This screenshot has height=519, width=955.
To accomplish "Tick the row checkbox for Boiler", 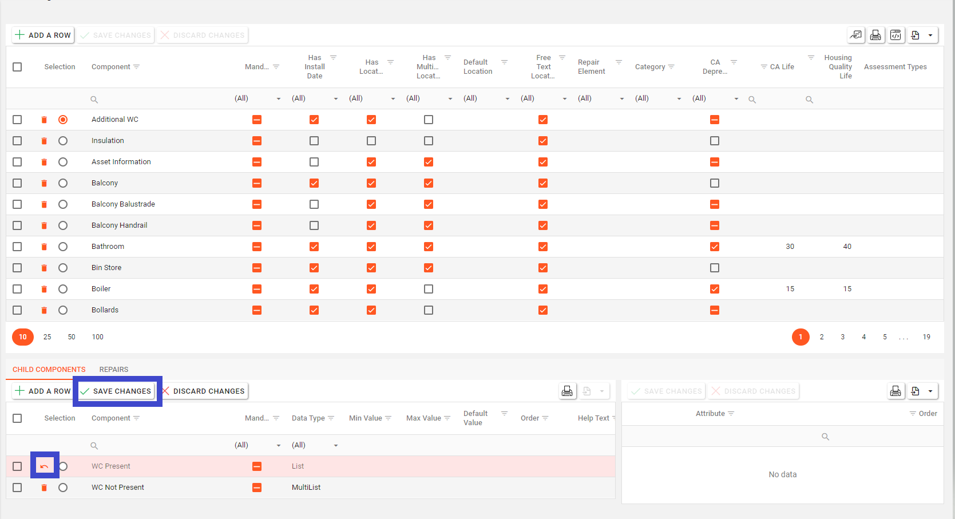I will click(x=17, y=289).
